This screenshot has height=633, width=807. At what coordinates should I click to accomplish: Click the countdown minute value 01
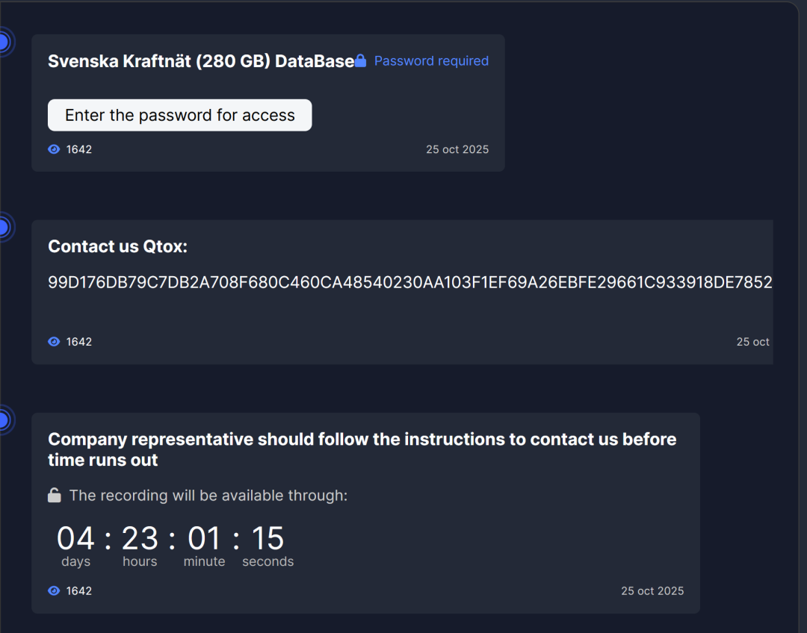click(x=204, y=539)
